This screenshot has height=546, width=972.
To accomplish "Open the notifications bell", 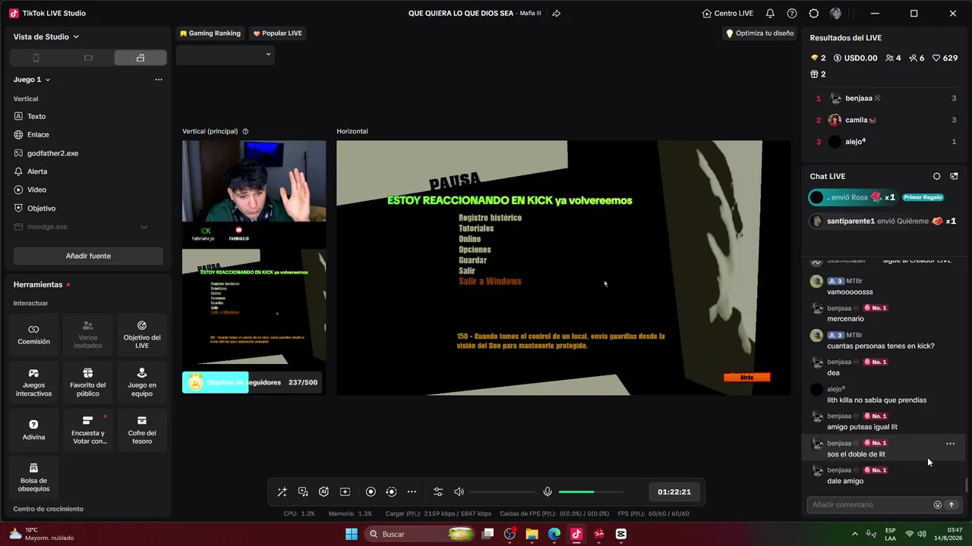I will 770,14.
